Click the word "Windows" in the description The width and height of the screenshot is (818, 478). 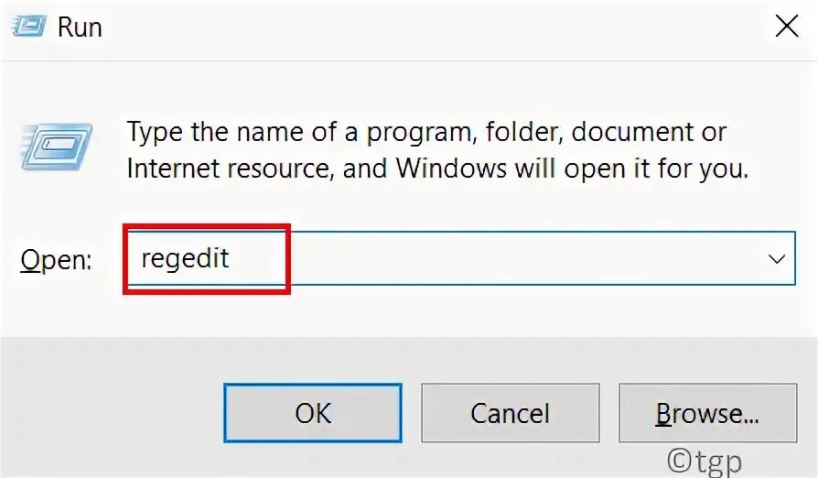451,168
